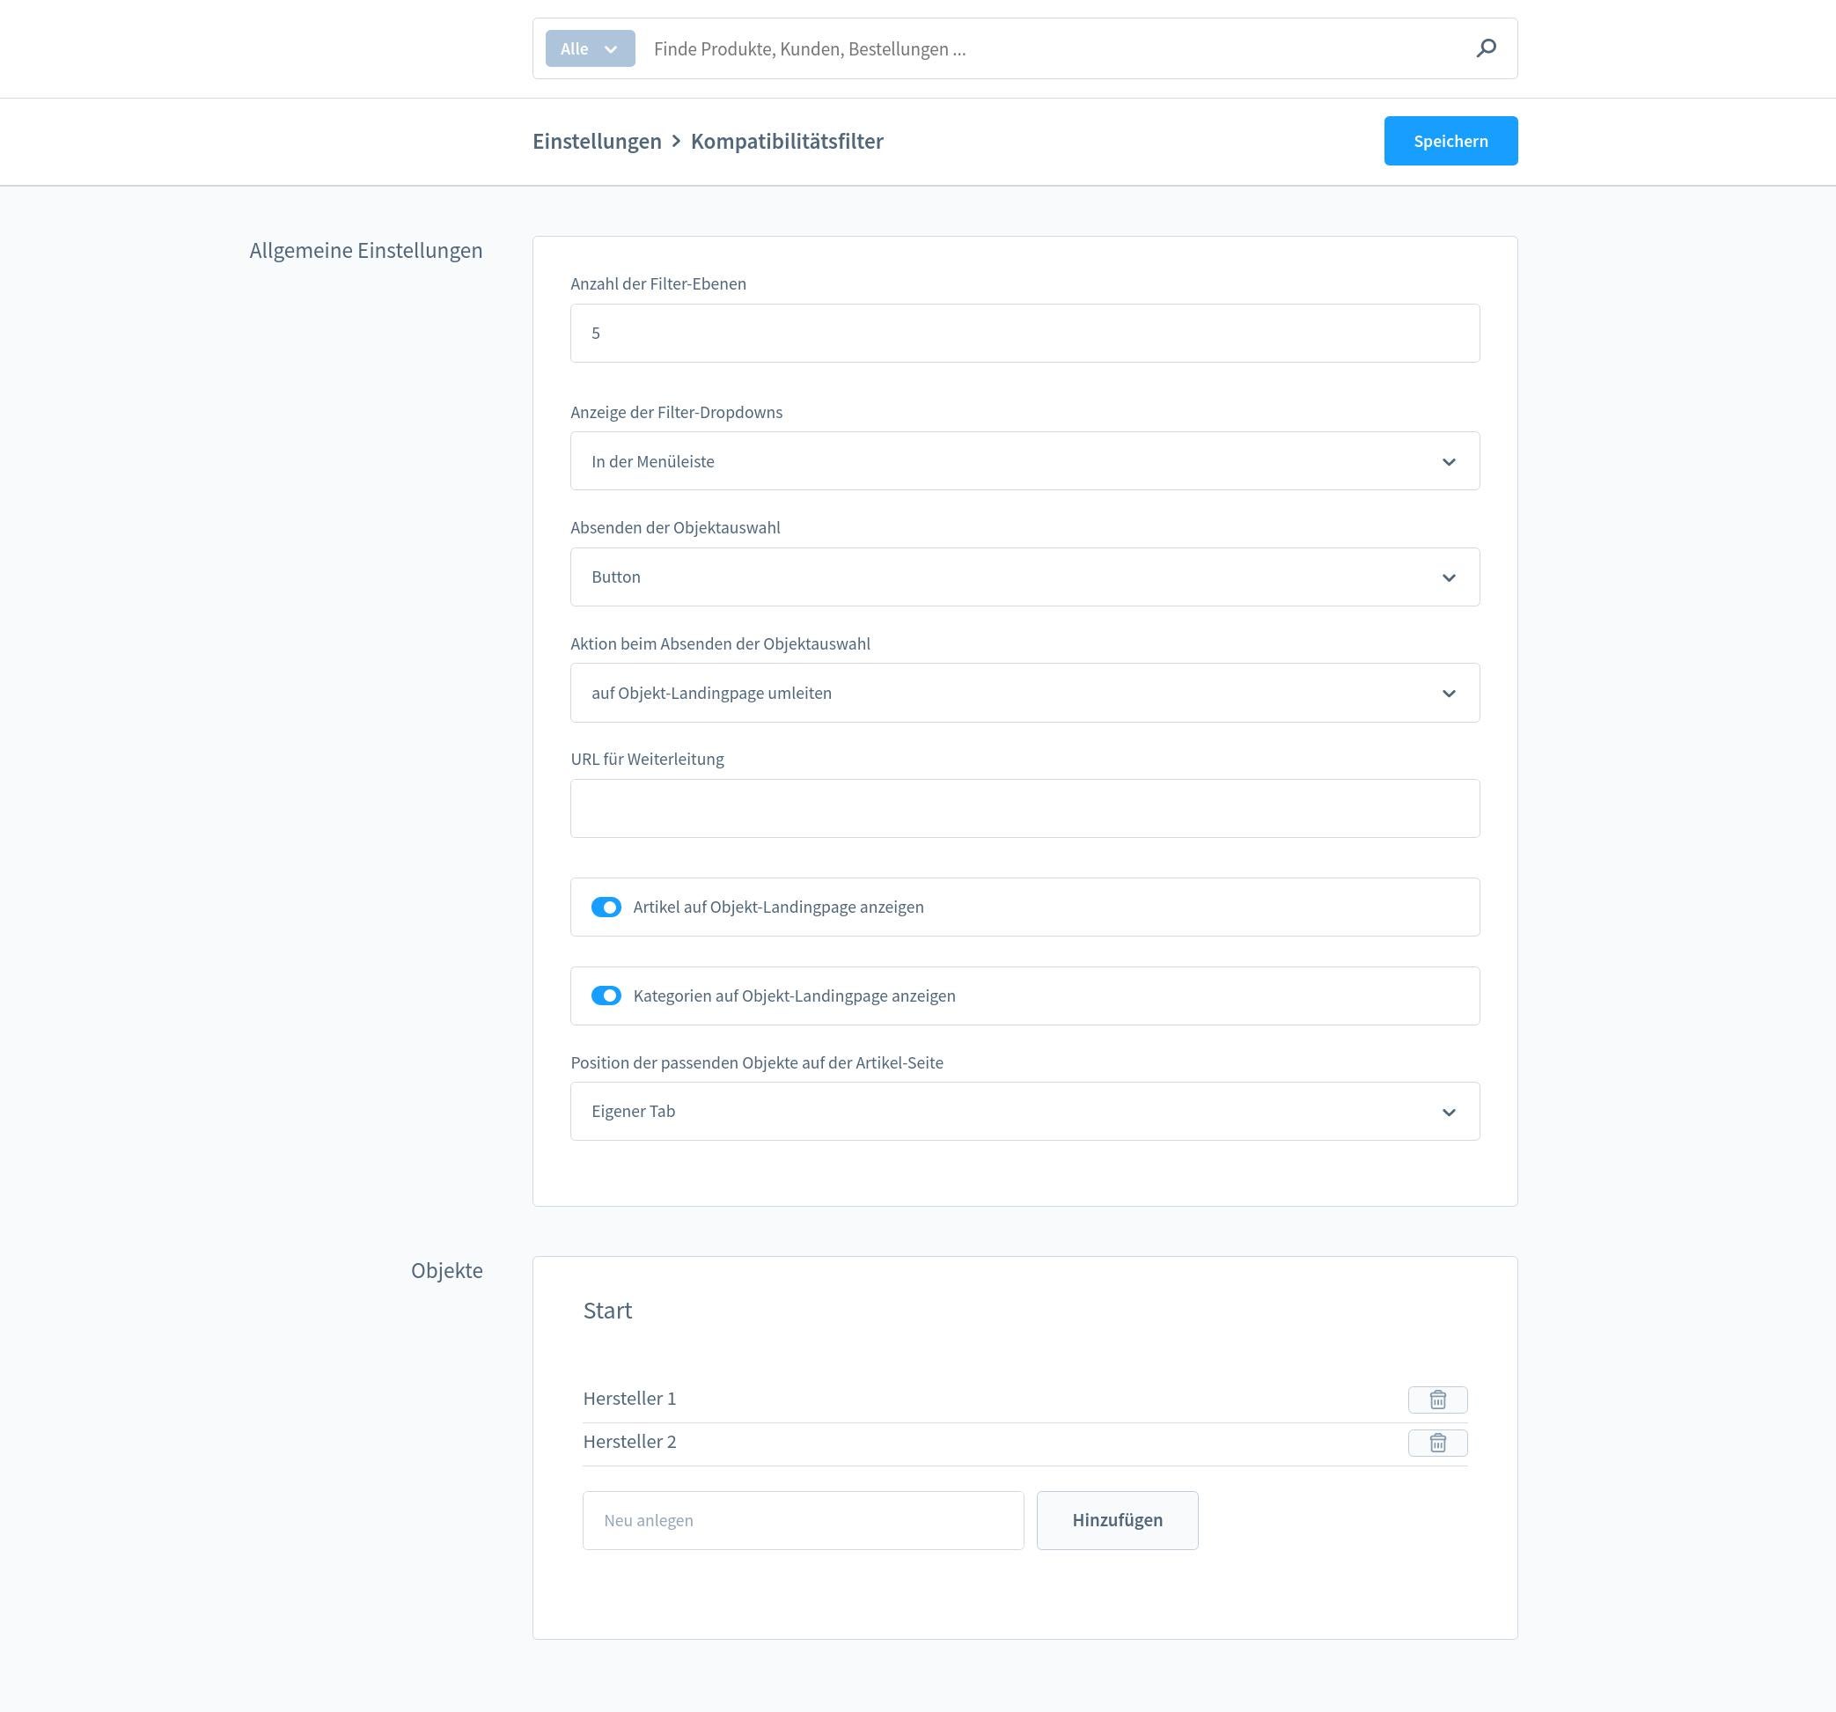Click the search magnifier icon
This screenshot has height=1712, width=1836.
click(1485, 48)
